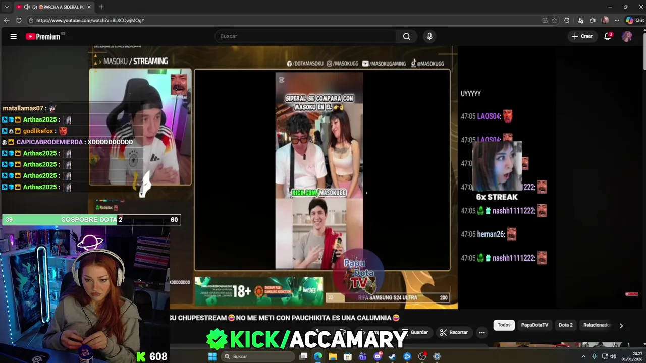Open Microsoft Edge from the taskbar
The image size is (646, 363).
click(x=318, y=356)
